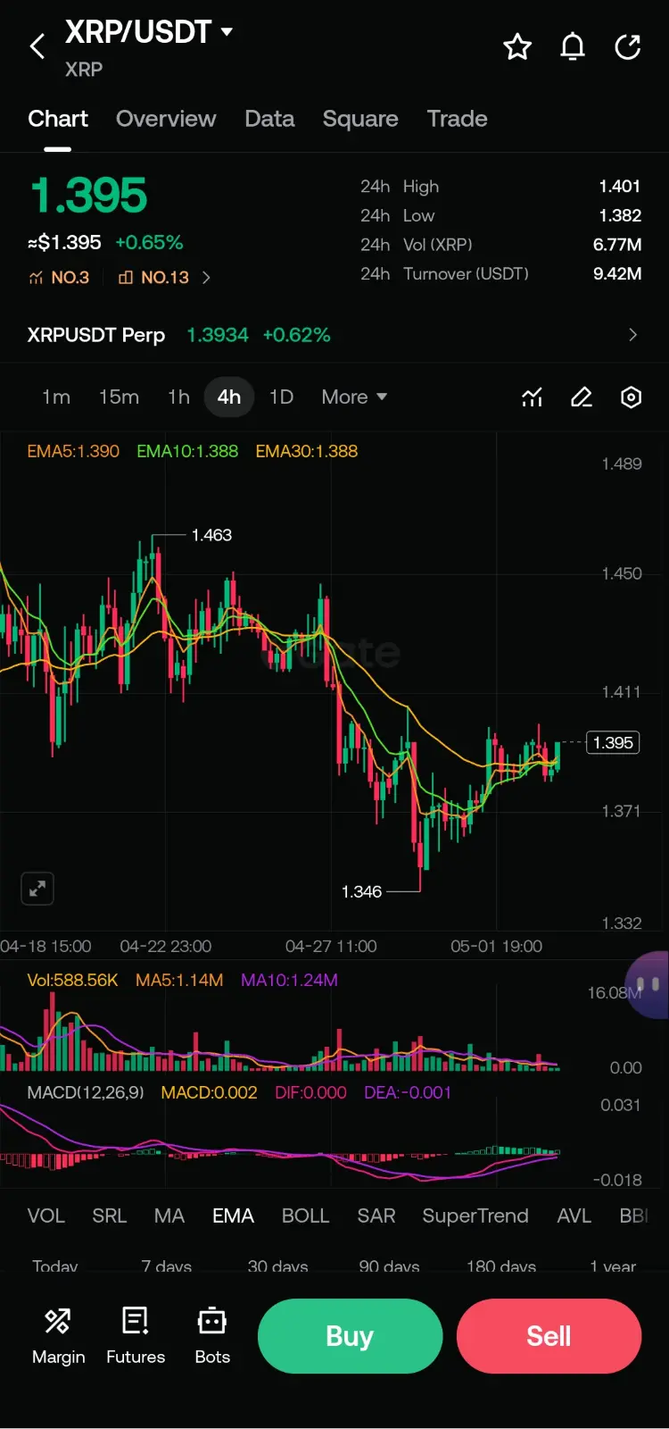Select the 1D timeframe
The image size is (669, 1429).
point(281,397)
